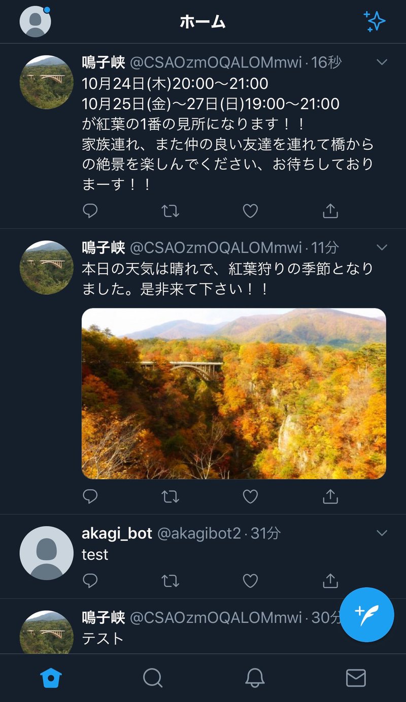Expand options chevron on the 11分 tweet
This screenshot has height=702, width=406.
(x=382, y=247)
